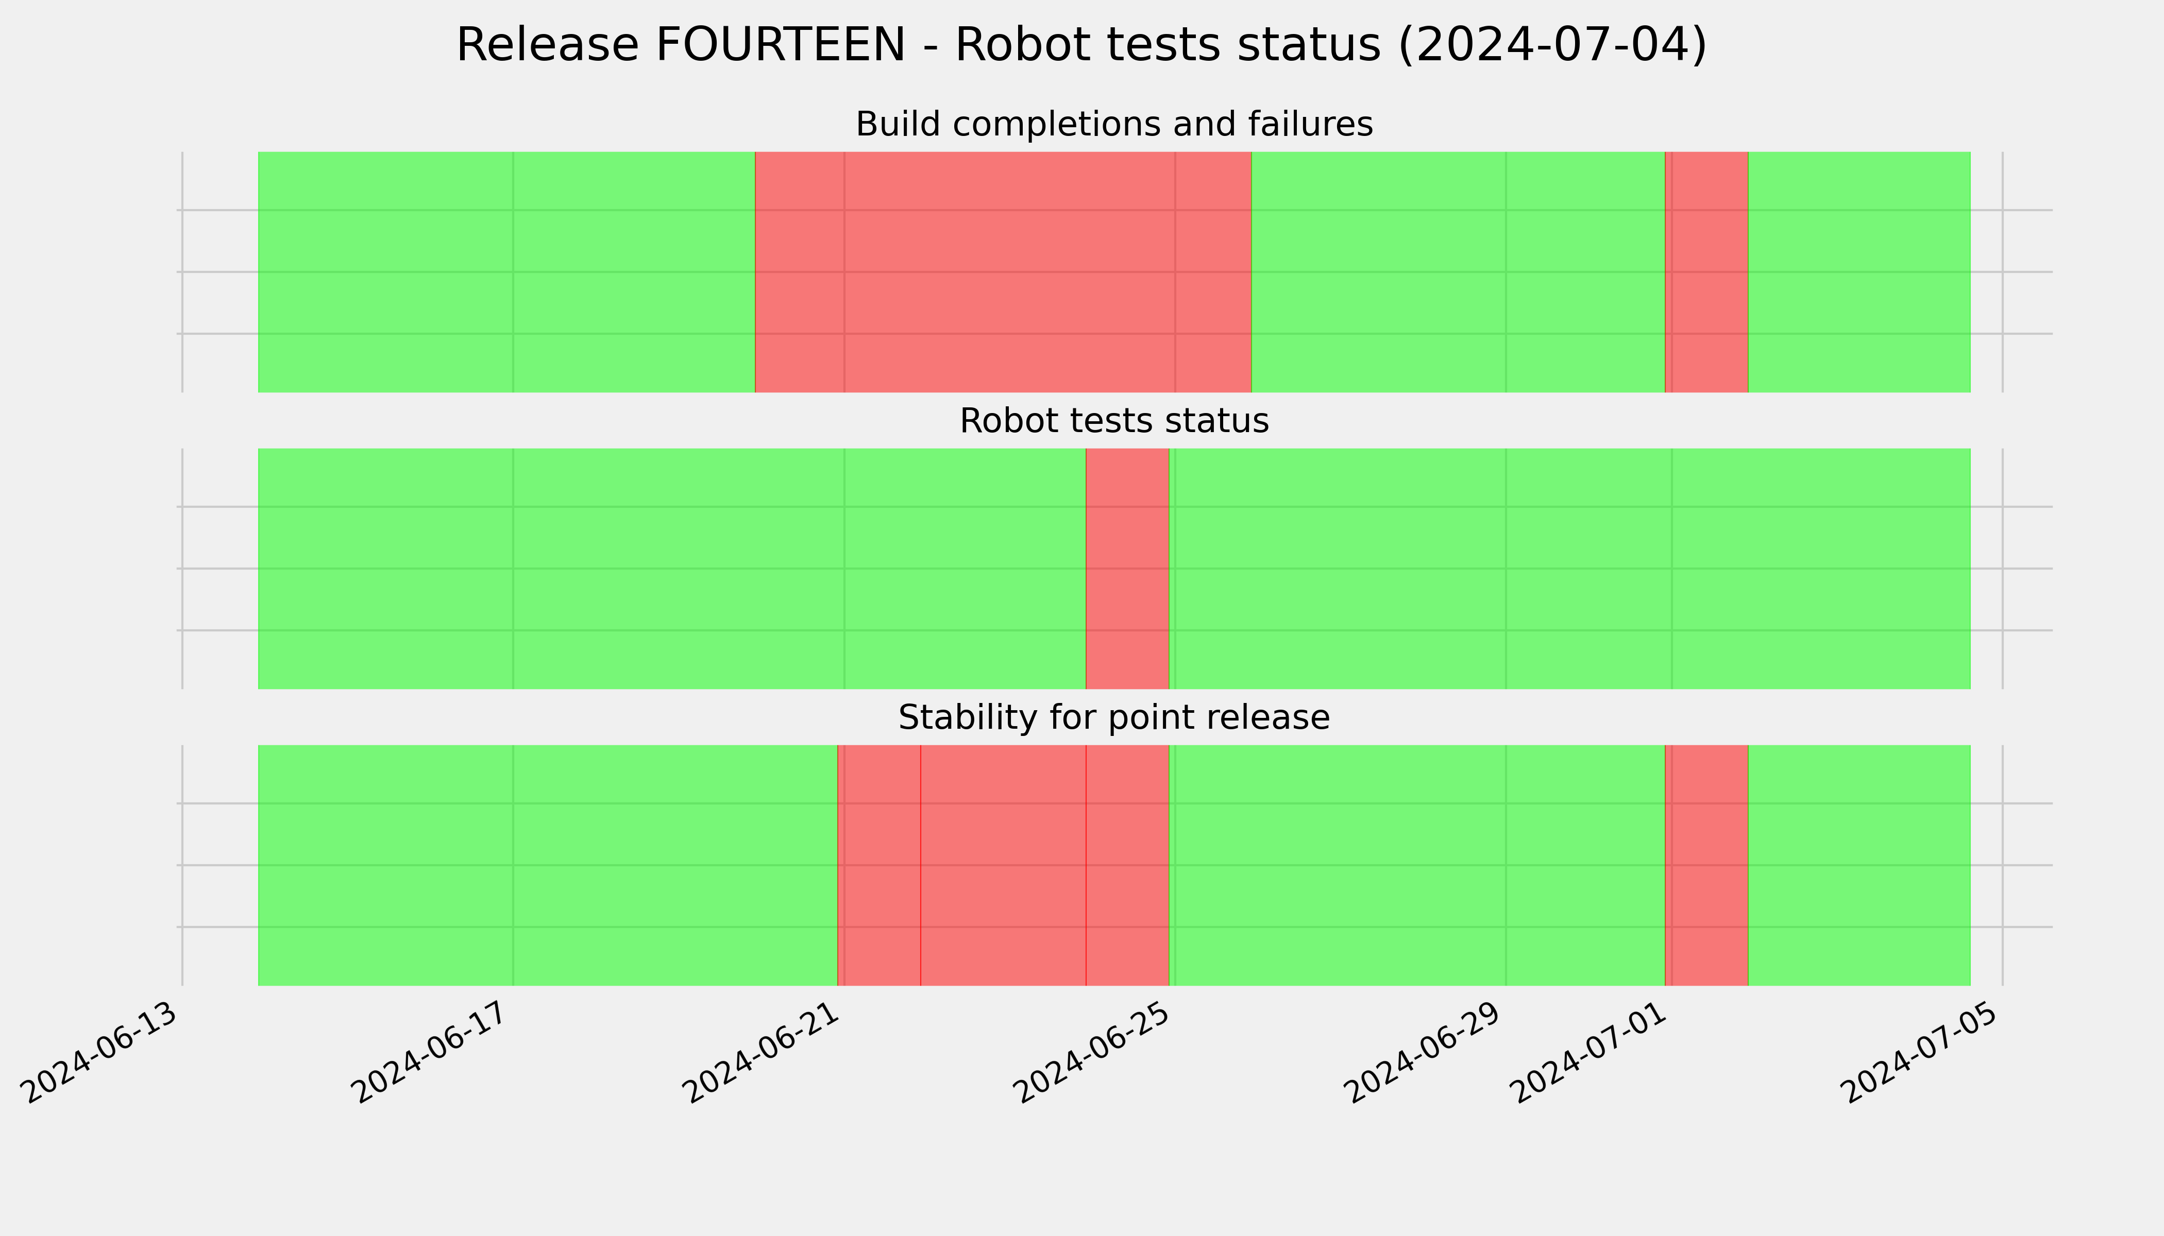Click the wide red region in Stability chart
2164x1236 pixels.
point(1003,865)
